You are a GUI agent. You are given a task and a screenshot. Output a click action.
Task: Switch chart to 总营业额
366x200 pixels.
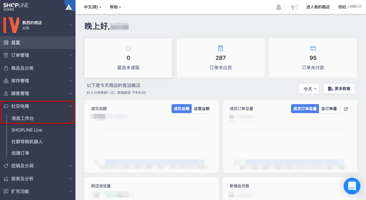pos(202,109)
